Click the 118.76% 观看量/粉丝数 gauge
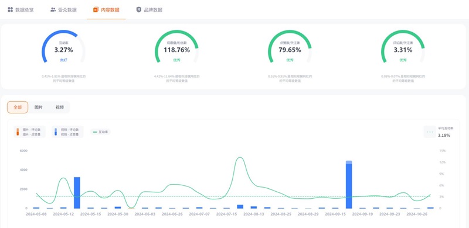Image resolution: width=469 pixels, height=228 pixels. [x=176, y=47]
